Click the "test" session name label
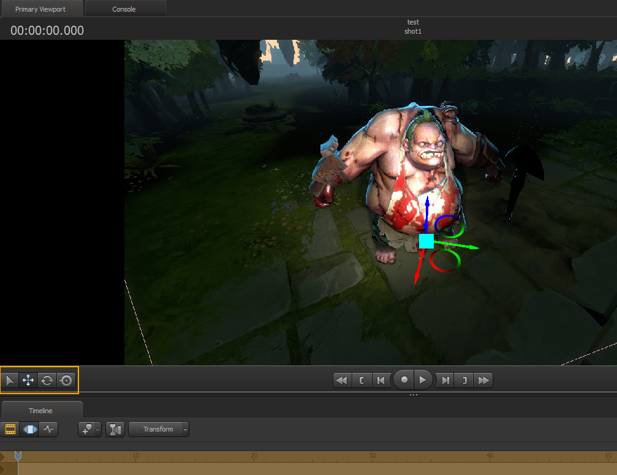 click(413, 22)
